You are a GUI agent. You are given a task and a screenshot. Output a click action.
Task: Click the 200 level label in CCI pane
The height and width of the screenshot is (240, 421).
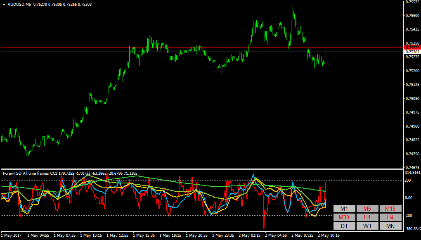tap(408, 181)
